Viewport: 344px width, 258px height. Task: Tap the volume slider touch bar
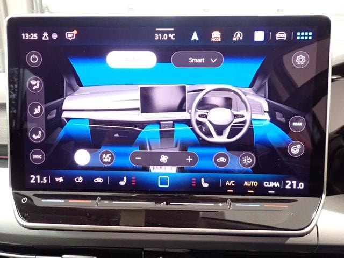pos(163,203)
